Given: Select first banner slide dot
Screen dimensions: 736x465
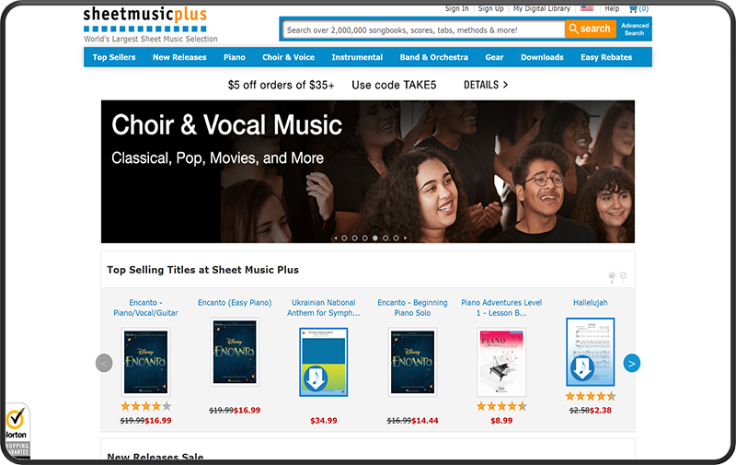Looking at the screenshot, I should pos(344,238).
